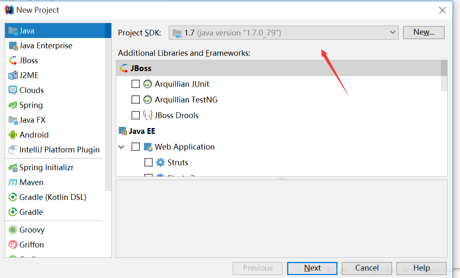Select the IntelliJ Platform Plugin entry
The width and height of the screenshot is (460, 278).
55,150
